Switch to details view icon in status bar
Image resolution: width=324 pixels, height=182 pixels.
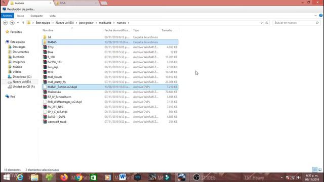pos(314,170)
